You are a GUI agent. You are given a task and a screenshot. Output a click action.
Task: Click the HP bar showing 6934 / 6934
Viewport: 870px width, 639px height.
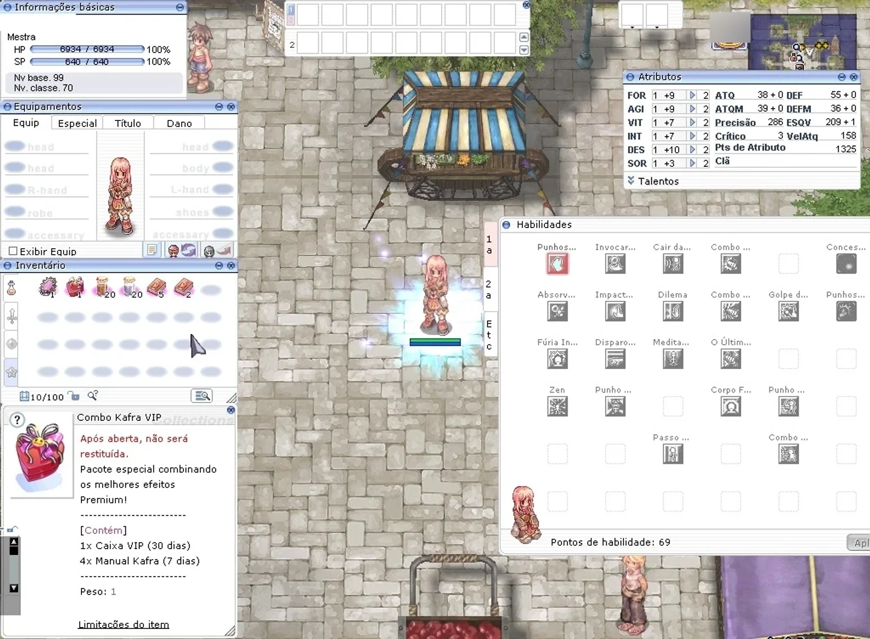point(87,49)
